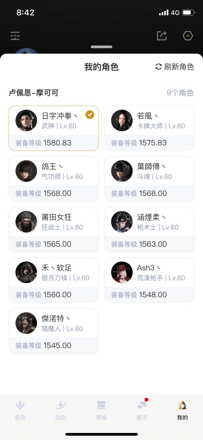Screen dimensions: 203x440
Task: Collapse the panel using the top drag handle
Action: (101, 47)
